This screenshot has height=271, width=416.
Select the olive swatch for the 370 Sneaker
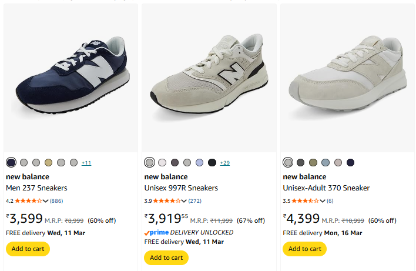pyautogui.click(x=313, y=162)
